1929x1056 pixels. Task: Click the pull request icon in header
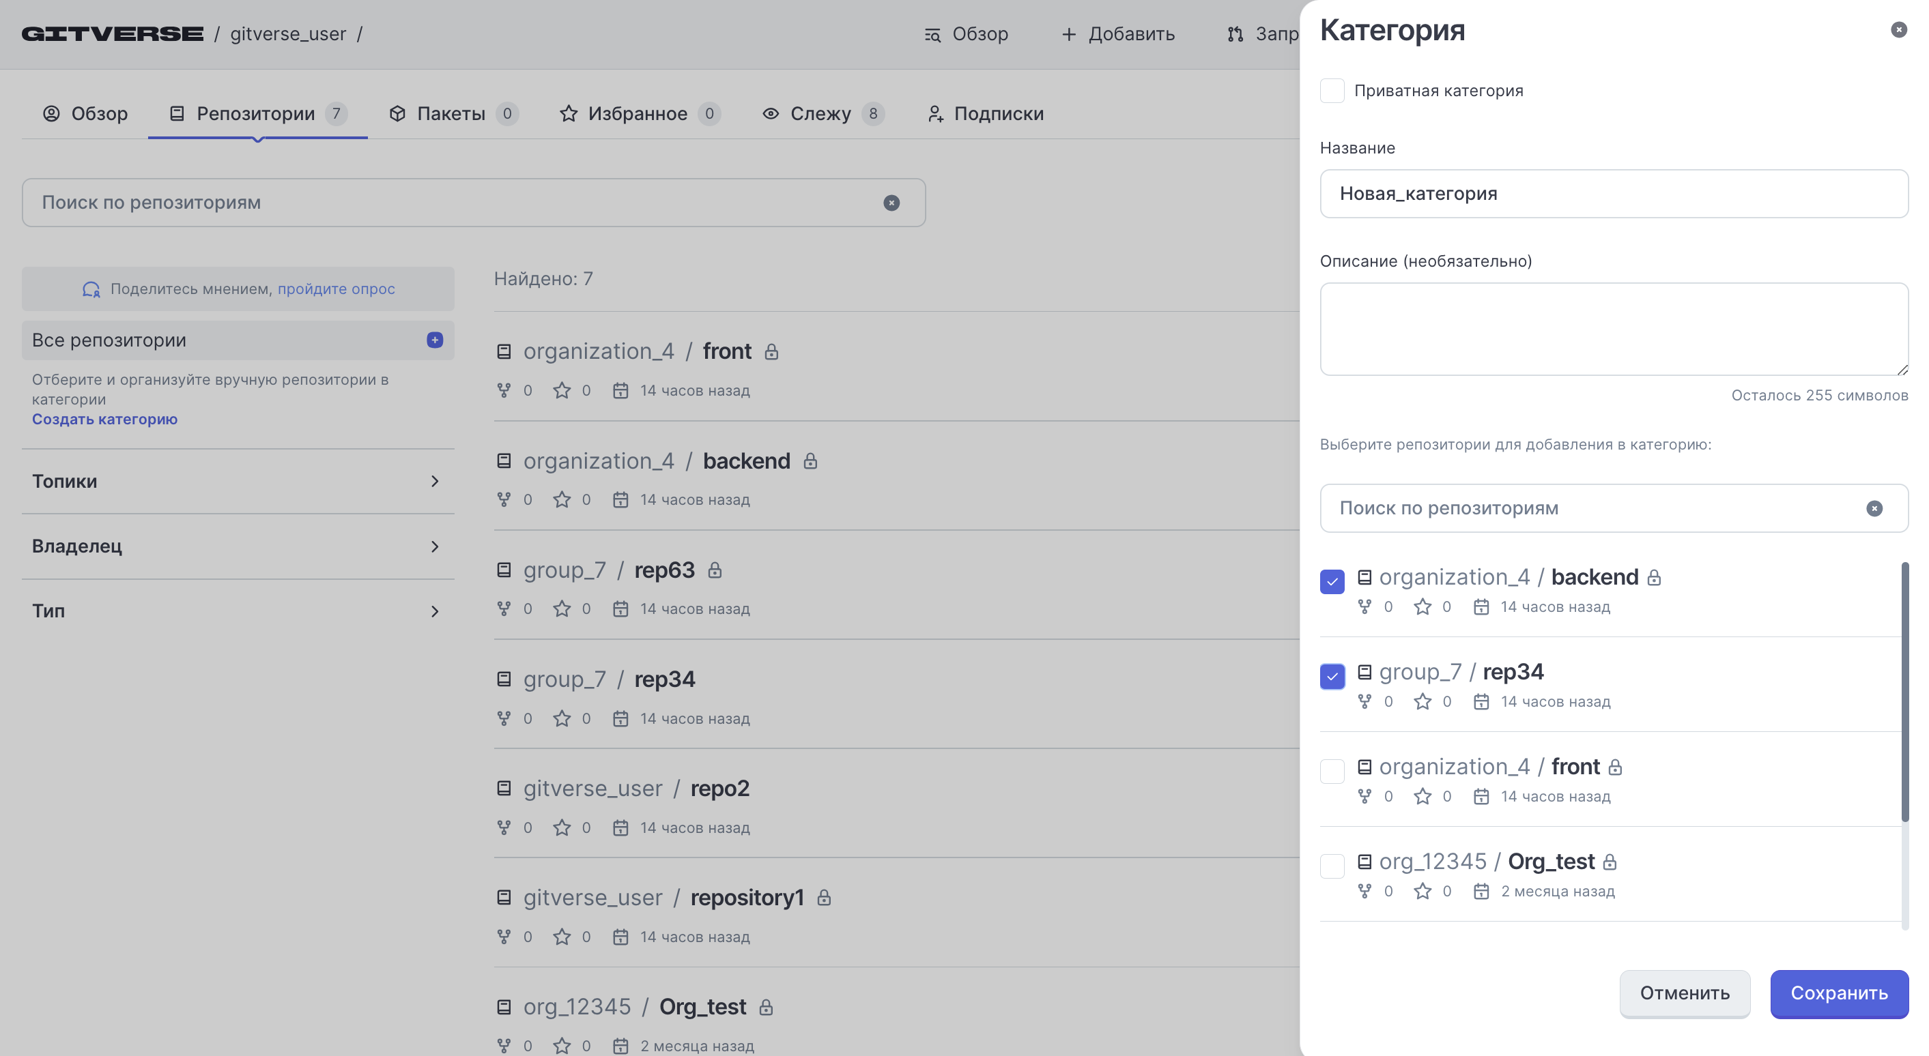tap(1235, 34)
